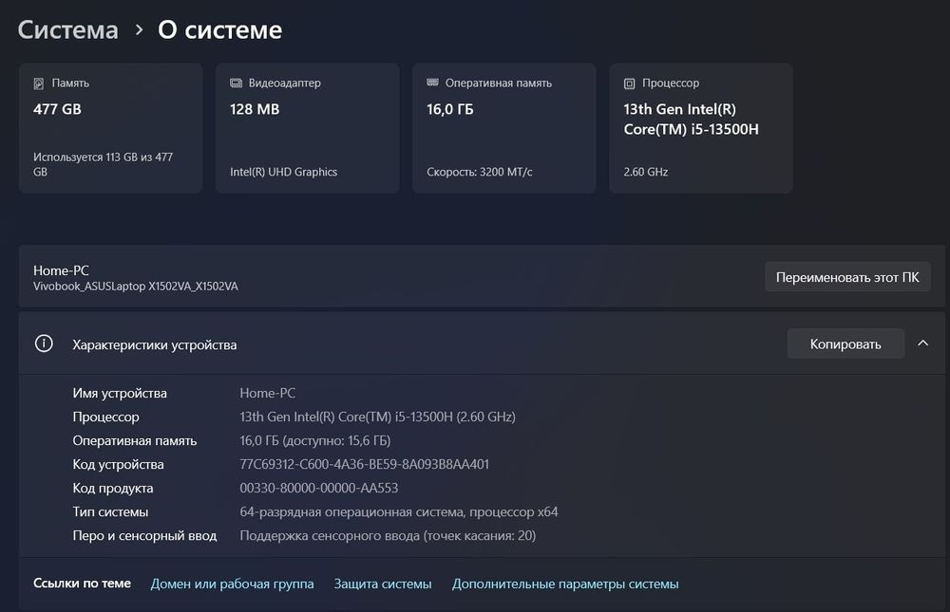Viewport: 950px width, 612px height.
Task: Open Домен или рабочая группа link
Action: coord(232,584)
